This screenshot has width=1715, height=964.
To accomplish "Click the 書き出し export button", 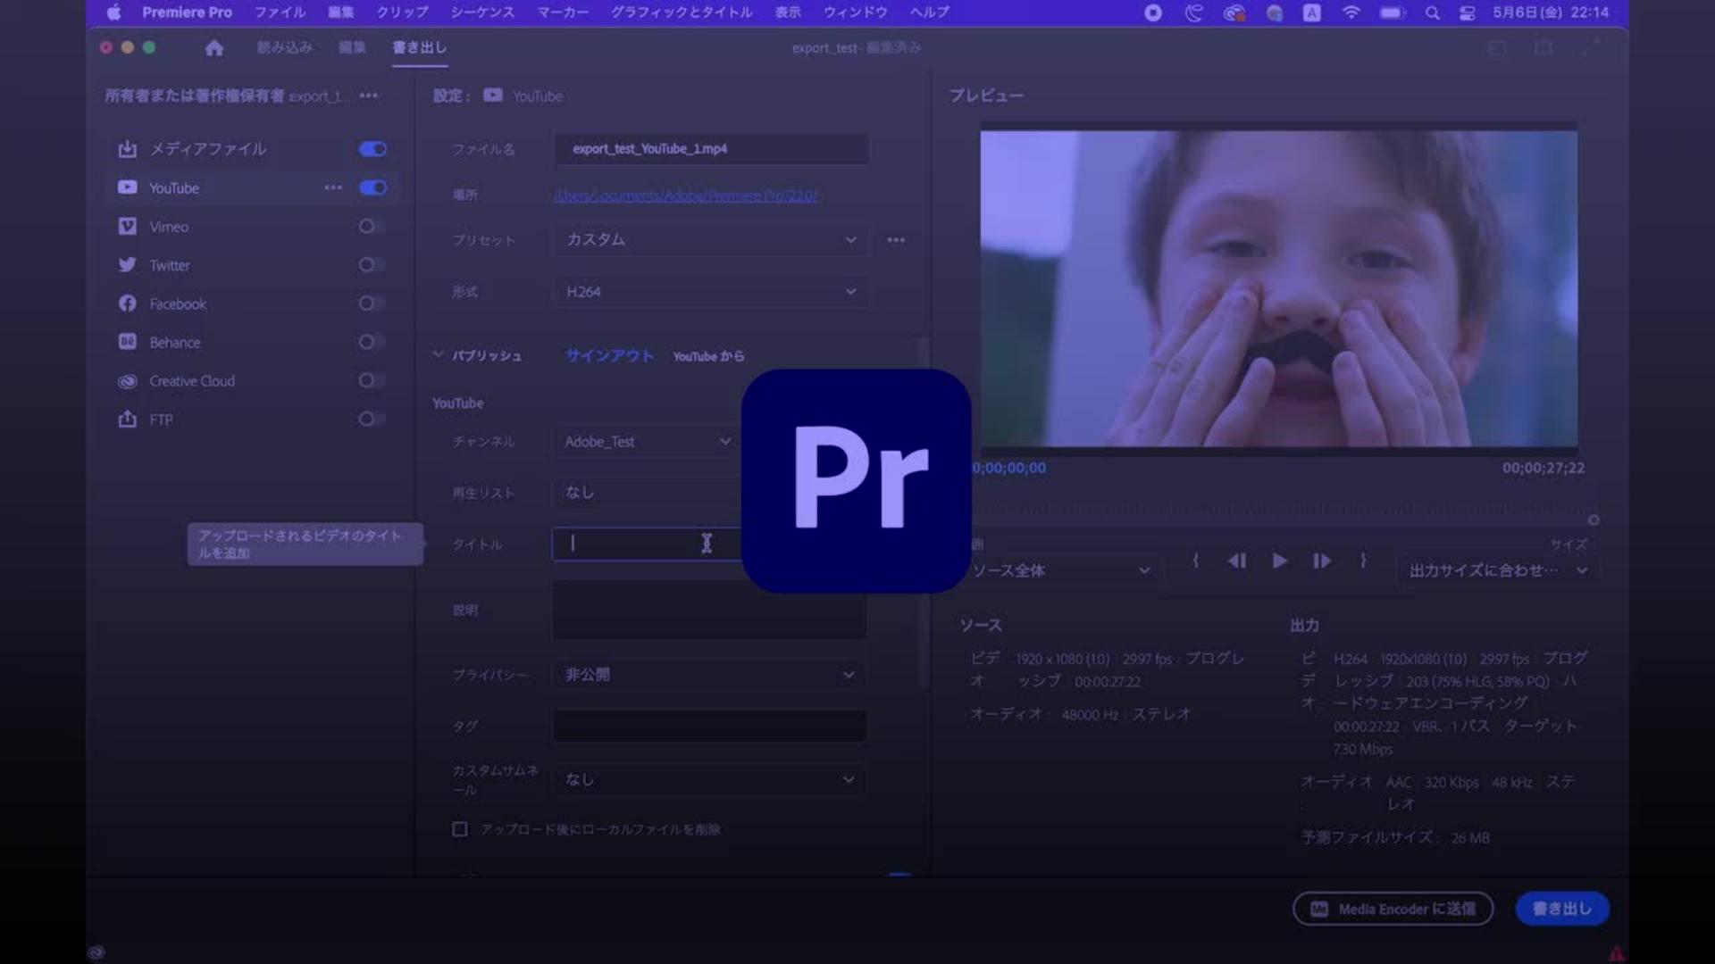I will [x=1561, y=909].
